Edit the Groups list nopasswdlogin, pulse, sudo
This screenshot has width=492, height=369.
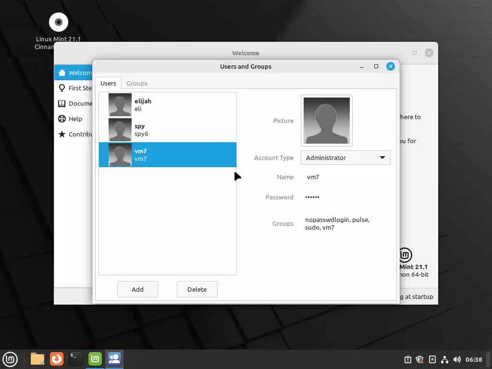[x=337, y=224]
